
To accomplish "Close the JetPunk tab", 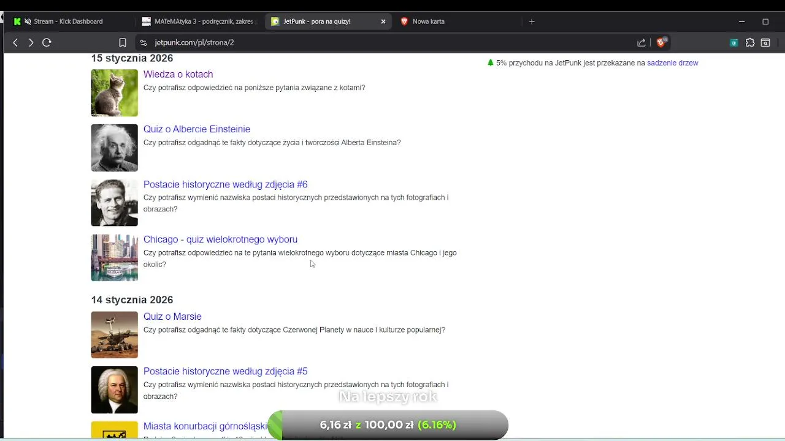I will click(x=383, y=21).
